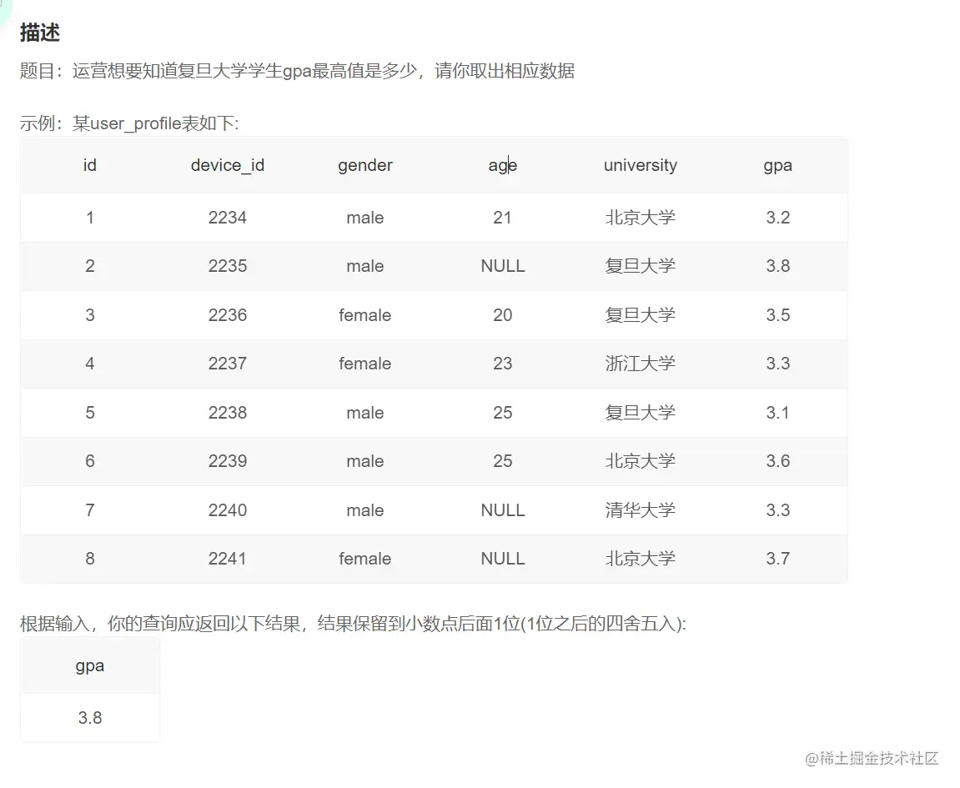Select the question text about 复旦大学 gpa最高值
Image resolution: width=960 pixels, height=788 pixels.
tap(297, 71)
